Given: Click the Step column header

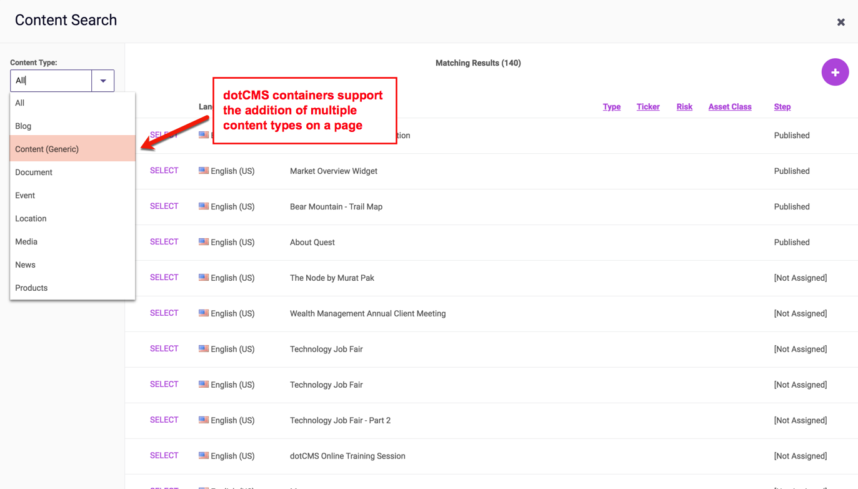Looking at the screenshot, I should click(782, 107).
